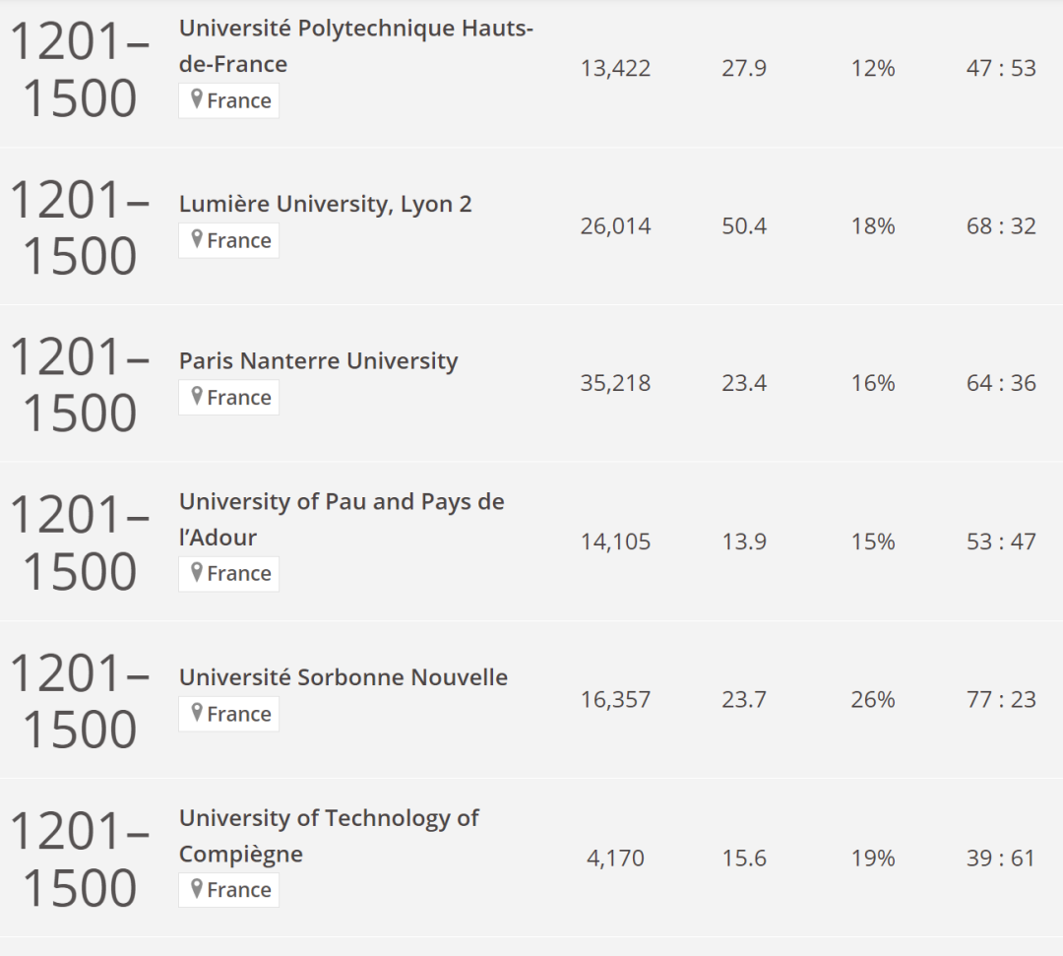Screen dimensions: 1063x956
Task: Open Paris Nanterre University link
Action: coord(318,360)
